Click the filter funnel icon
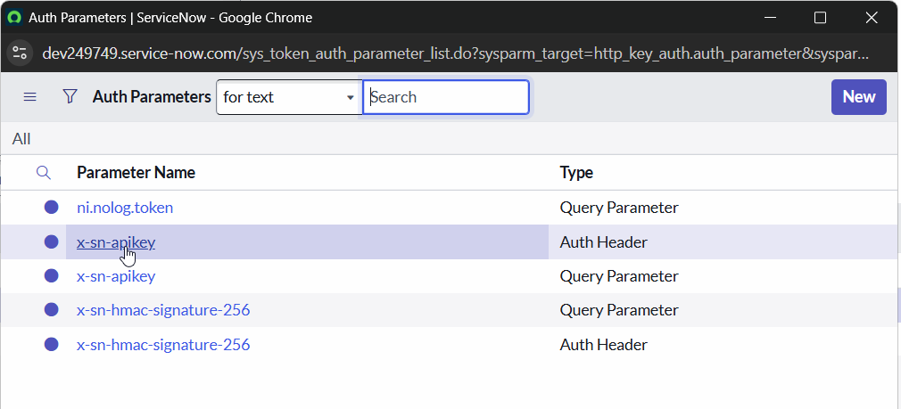 tap(70, 97)
